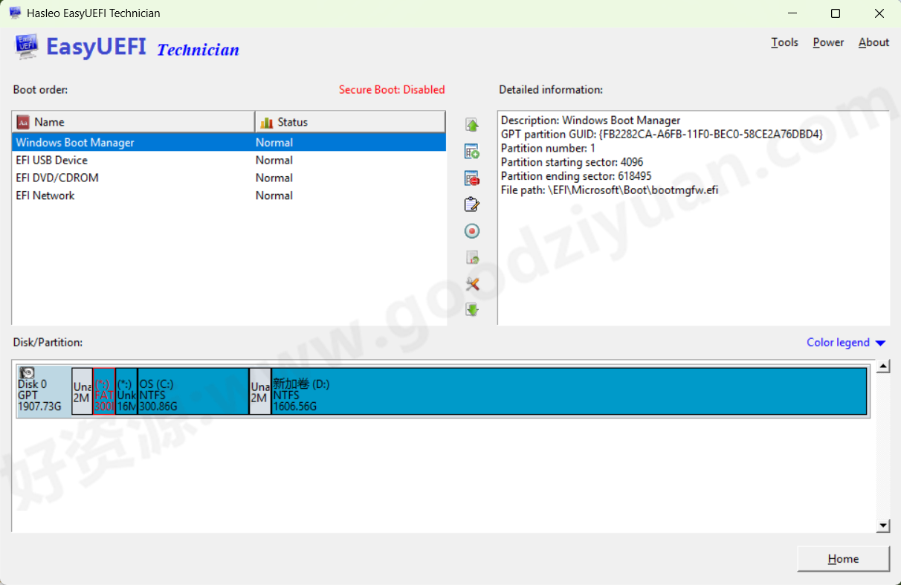Open the backup boot entry function
This screenshot has width=901, height=585.
(472, 257)
